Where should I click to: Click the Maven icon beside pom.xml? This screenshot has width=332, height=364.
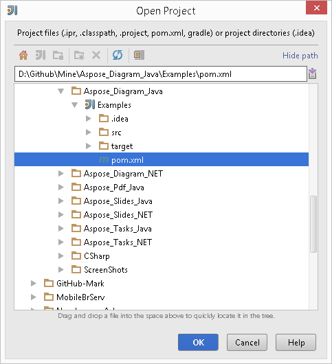pos(104,160)
